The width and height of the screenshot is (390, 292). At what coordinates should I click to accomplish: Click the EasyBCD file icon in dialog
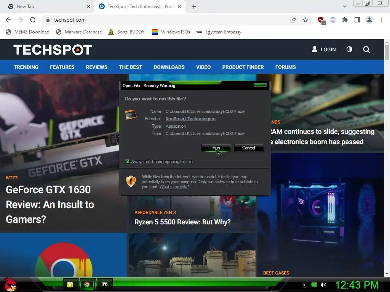131,115
